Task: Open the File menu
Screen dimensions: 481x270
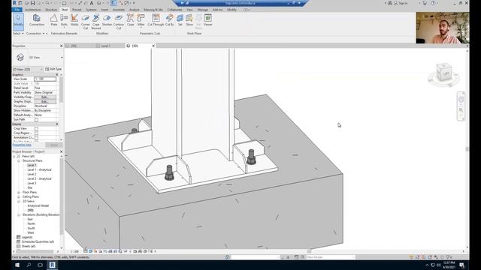Action: pyautogui.click(x=17, y=10)
